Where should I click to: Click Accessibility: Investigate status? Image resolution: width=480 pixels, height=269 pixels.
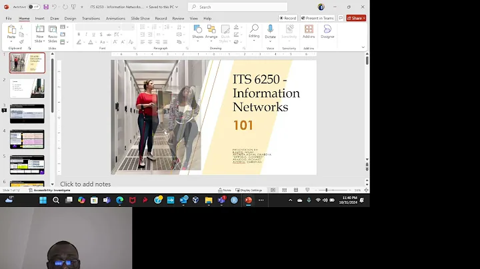(49, 190)
